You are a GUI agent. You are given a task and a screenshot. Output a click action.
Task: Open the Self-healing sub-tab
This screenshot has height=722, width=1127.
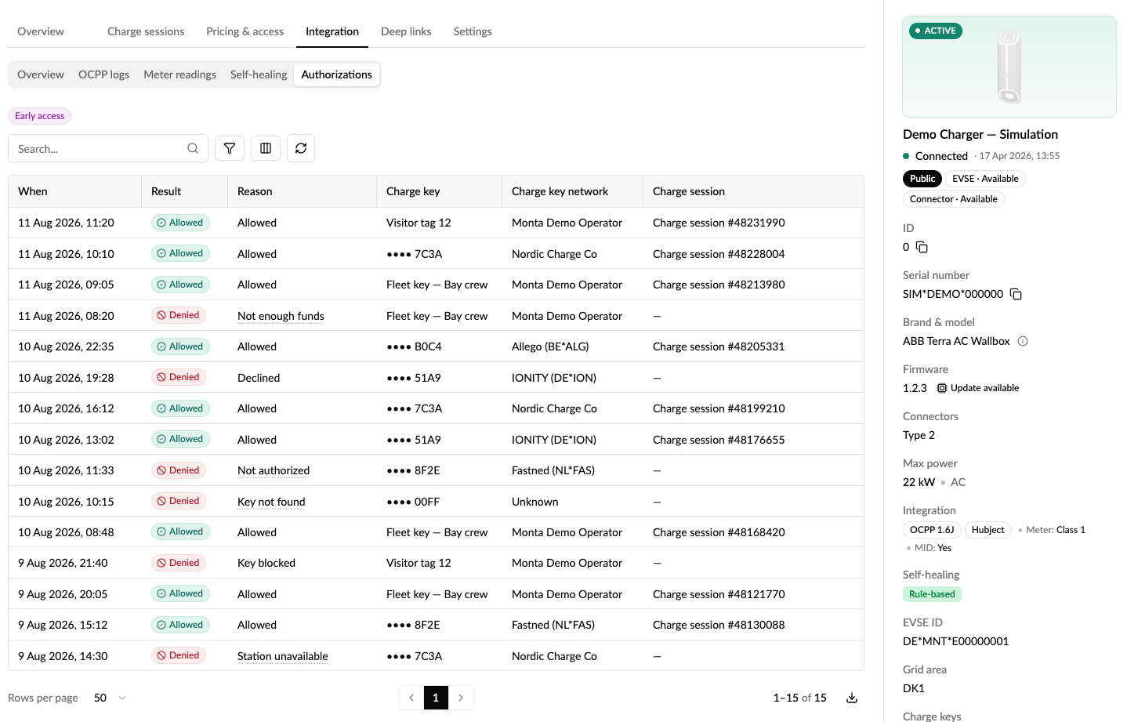259,74
